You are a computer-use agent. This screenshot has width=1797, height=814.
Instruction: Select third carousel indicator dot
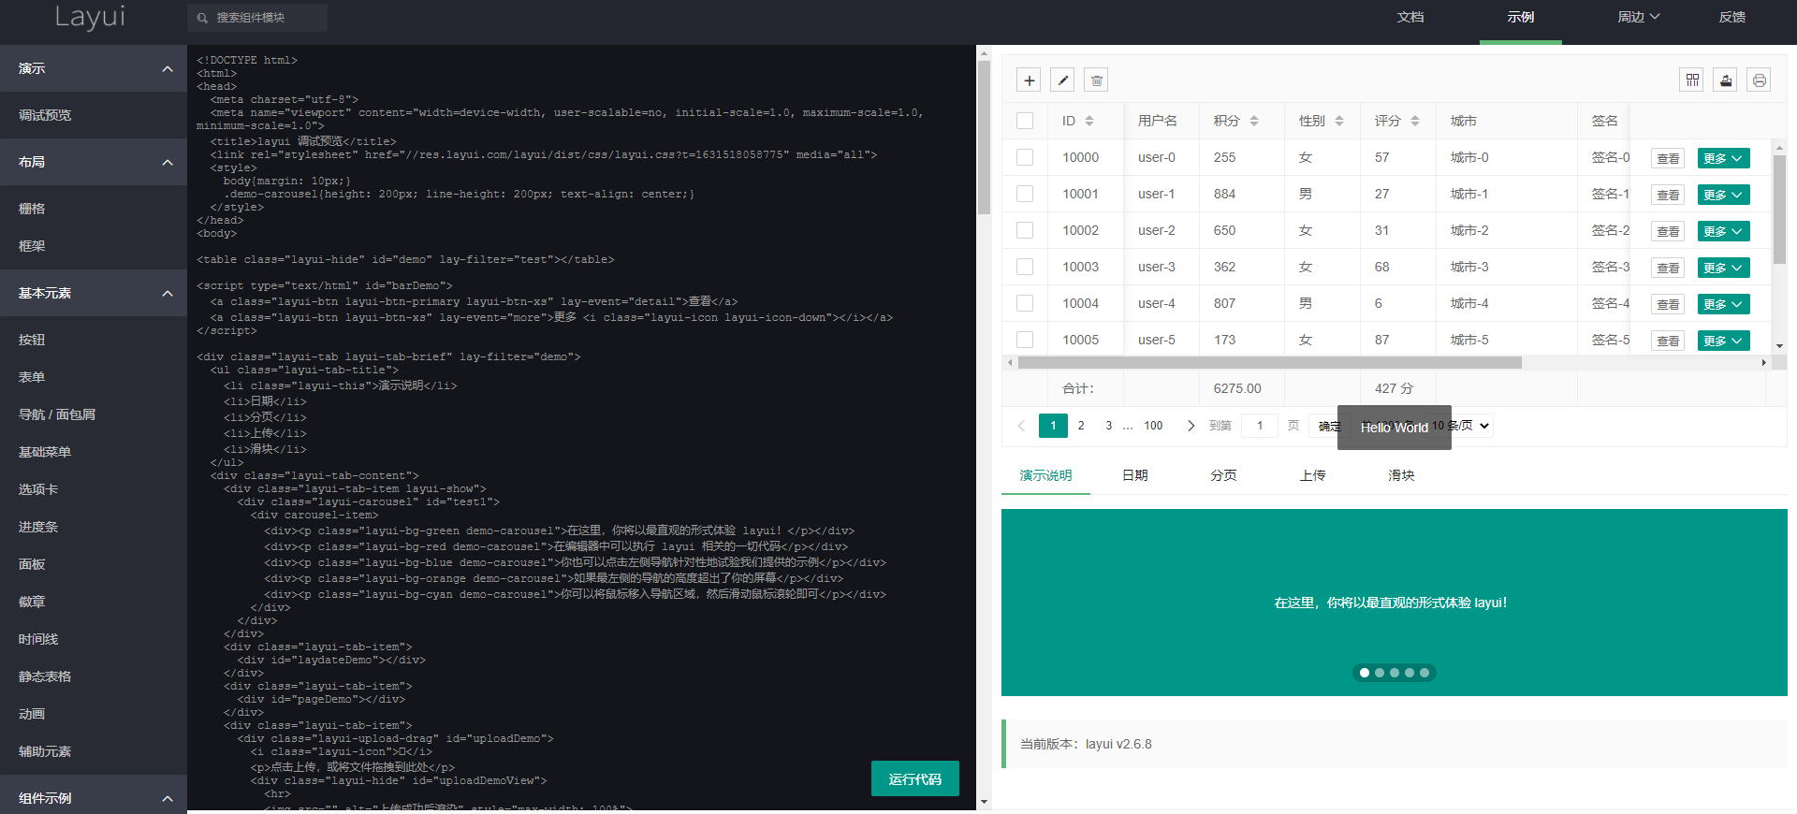tap(1395, 673)
